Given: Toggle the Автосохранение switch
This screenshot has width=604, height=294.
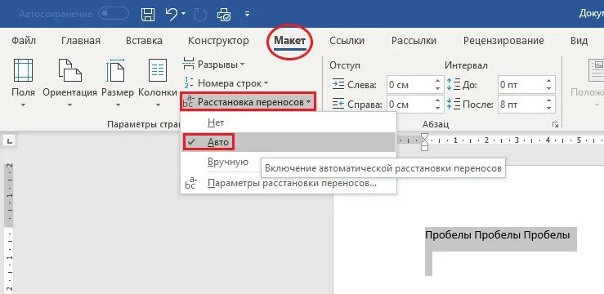Looking at the screenshot, I should [x=114, y=14].
